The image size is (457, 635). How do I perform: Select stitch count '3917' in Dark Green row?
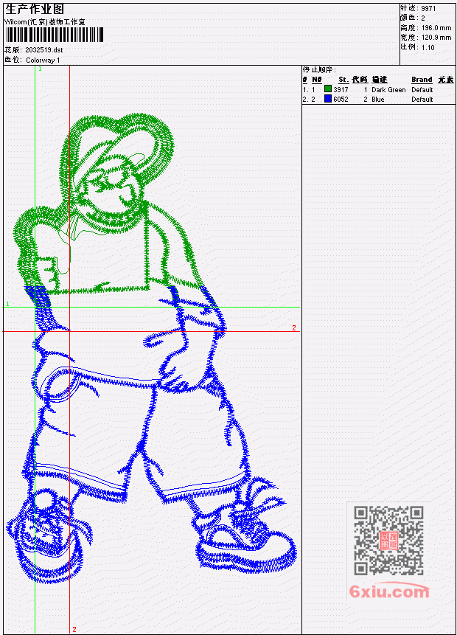(x=341, y=89)
